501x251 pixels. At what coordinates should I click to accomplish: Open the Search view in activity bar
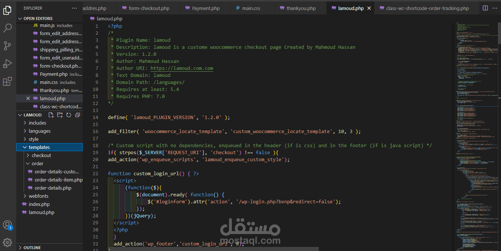(x=7, y=28)
